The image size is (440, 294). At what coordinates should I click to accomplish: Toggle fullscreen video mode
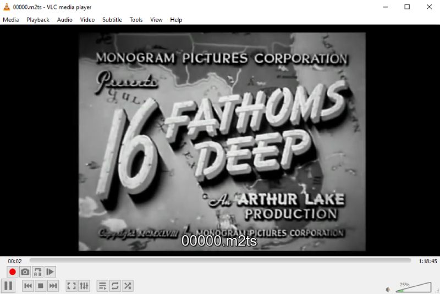(x=71, y=286)
